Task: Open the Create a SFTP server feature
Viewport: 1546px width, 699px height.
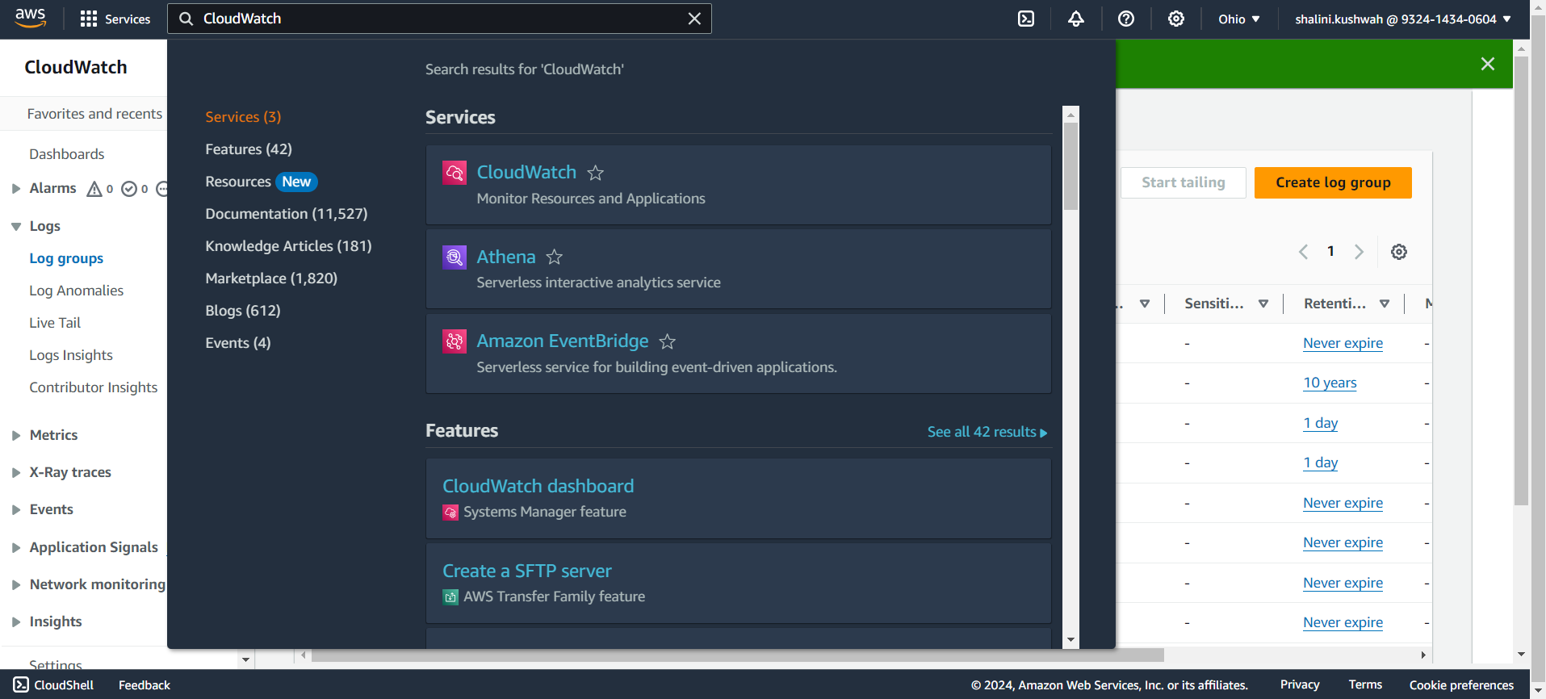Action: [527, 571]
